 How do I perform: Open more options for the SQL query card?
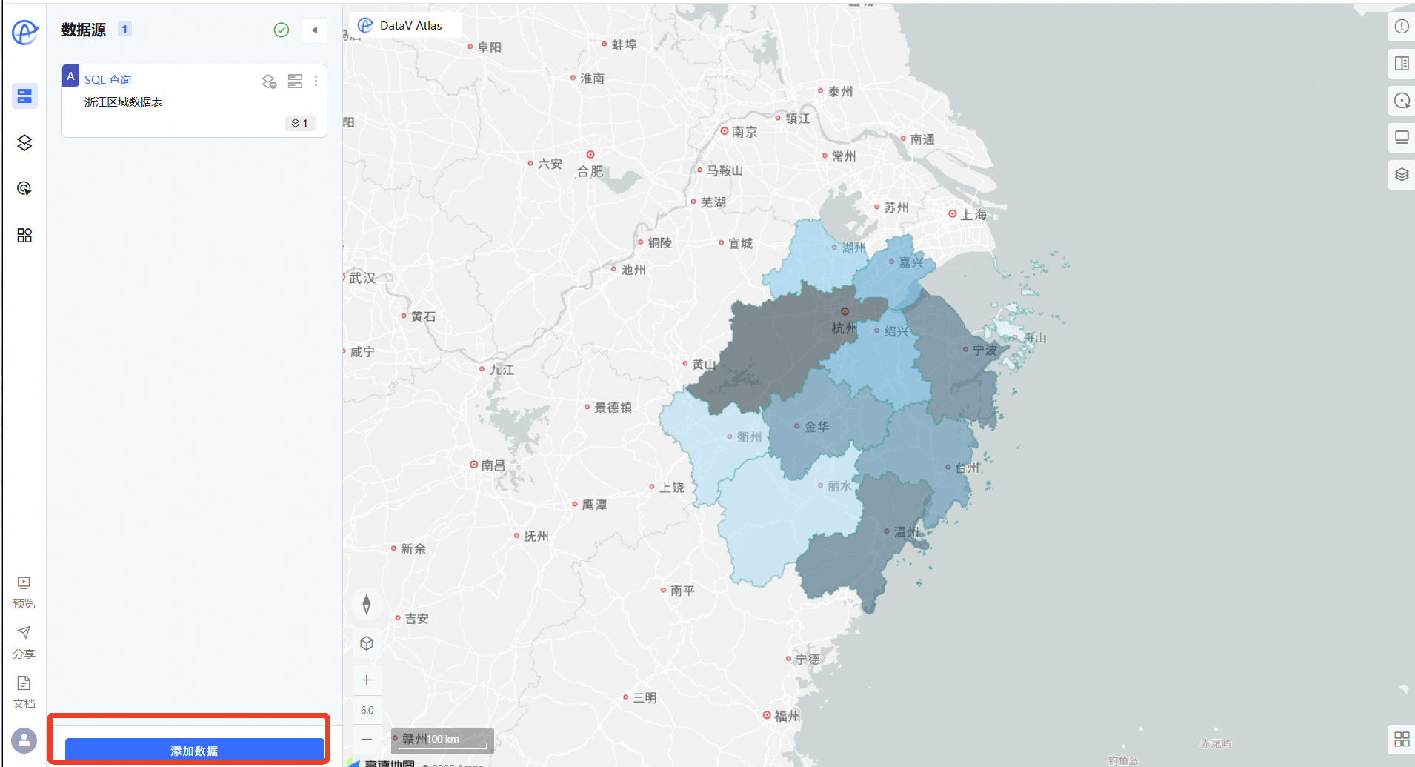[x=316, y=81]
